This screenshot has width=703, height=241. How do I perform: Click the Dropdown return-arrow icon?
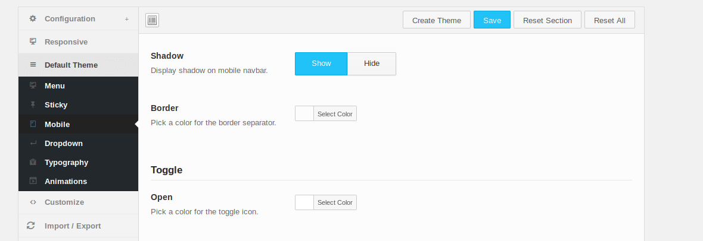click(x=33, y=144)
